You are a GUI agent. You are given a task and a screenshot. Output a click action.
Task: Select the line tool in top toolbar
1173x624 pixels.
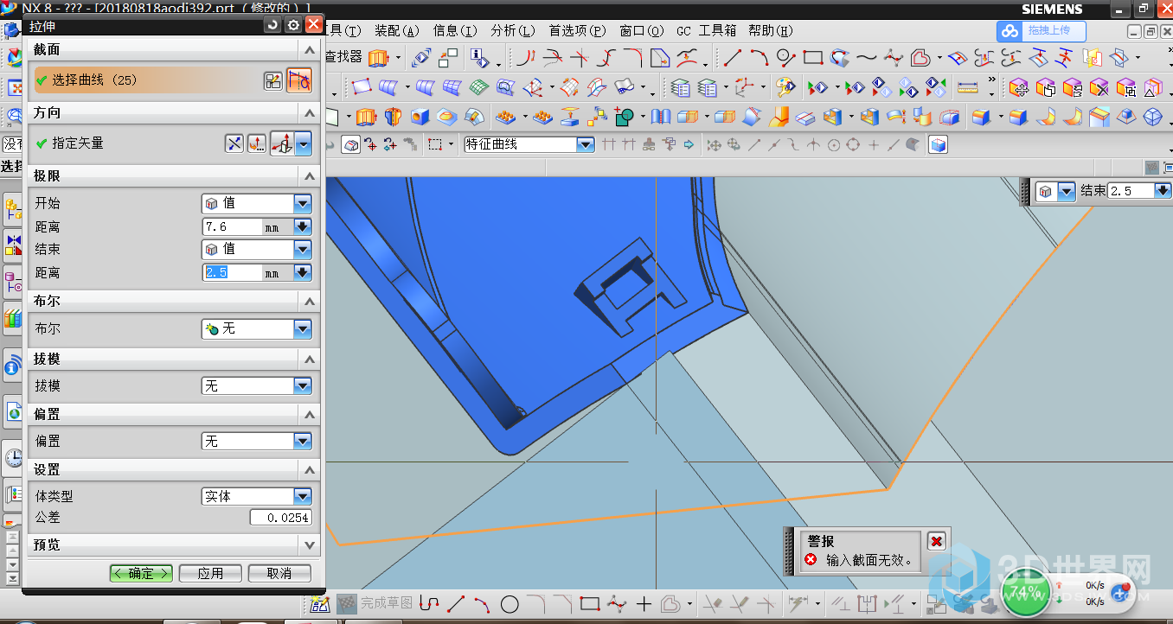[x=733, y=58]
